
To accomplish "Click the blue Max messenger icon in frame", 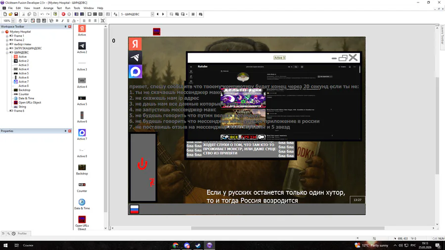I will [x=135, y=72].
